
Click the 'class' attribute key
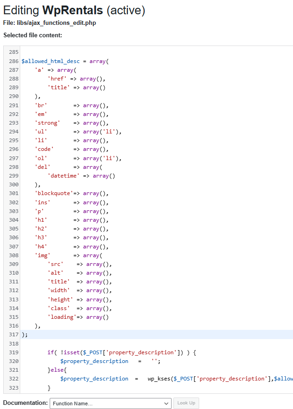click(58, 308)
